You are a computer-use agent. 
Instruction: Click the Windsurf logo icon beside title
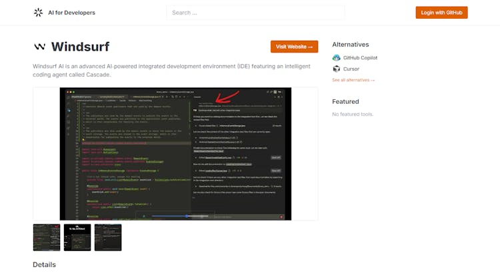point(40,47)
